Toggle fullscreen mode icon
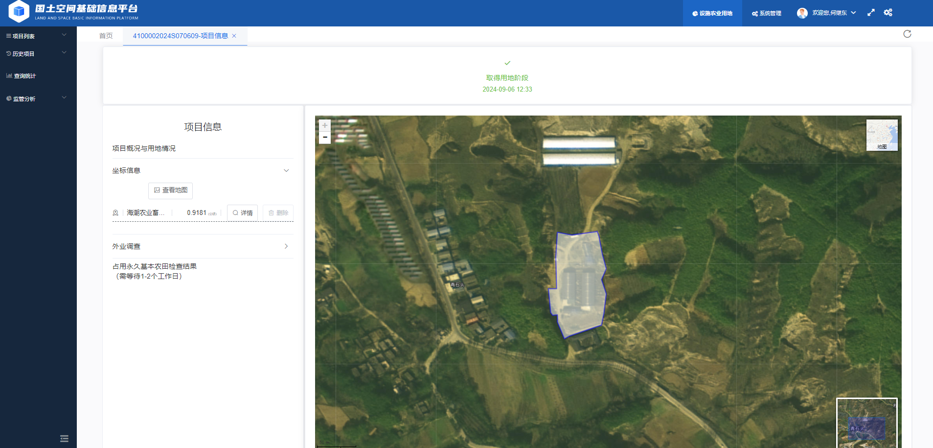The height and width of the screenshot is (448, 933). (x=871, y=13)
